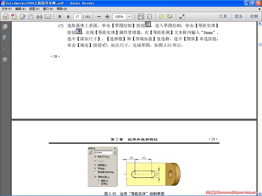Click the page number field showing 17
This screenshot has height=196, width=262.
pos(77,17)
